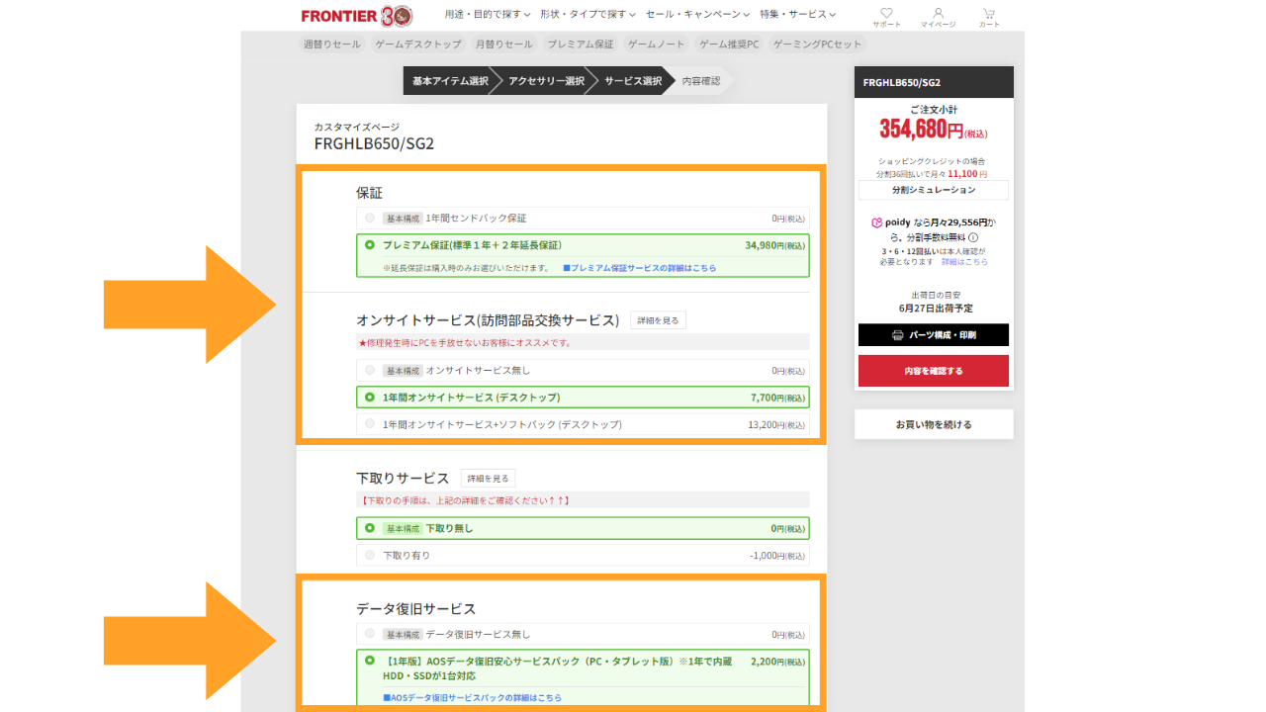
Task: Open the プレミアム保証サービスの詳細はこちら link
Action: tap(643, 268)
